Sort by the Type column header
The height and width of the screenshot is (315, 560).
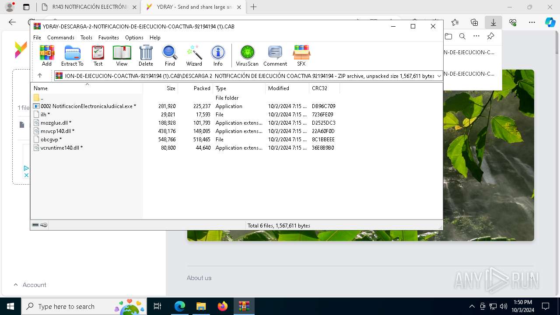(239, 88)
